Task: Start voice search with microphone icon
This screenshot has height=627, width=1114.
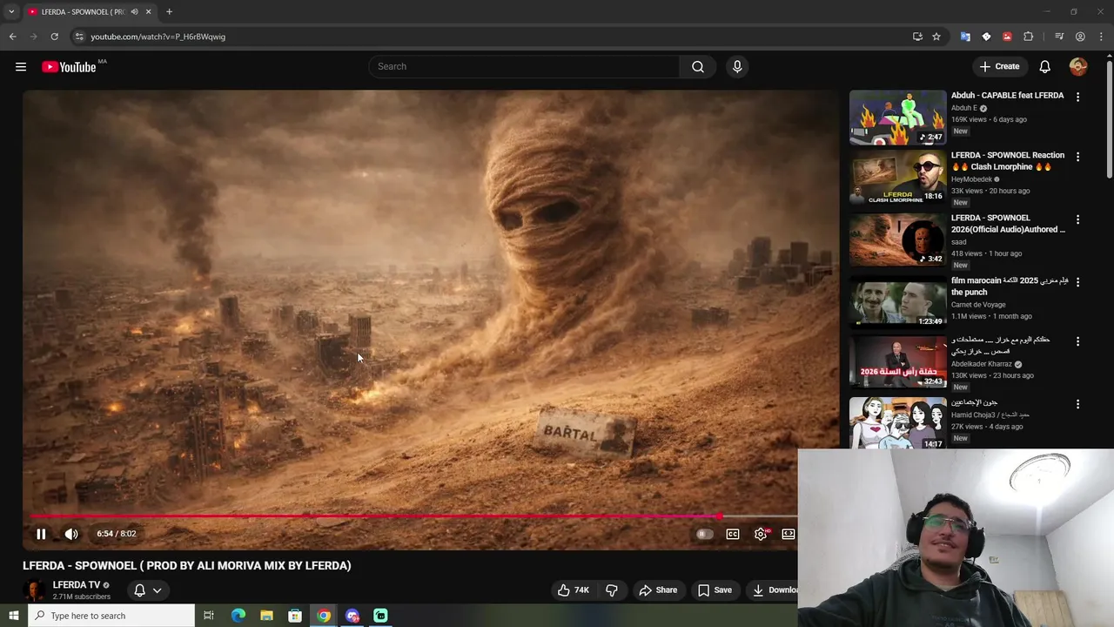Action: (x=737, y=67)
